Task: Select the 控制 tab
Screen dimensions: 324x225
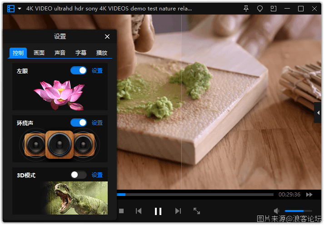Action: coord(18,53)
